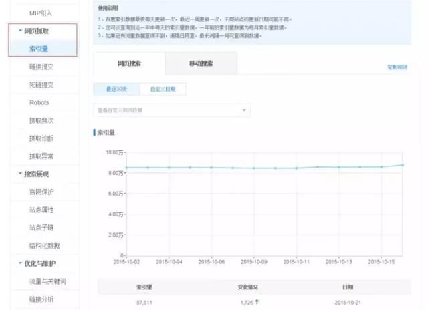Select the 自定义日期 date option
The height and width of the screenshot is (310, 428).
click(165, 89)
